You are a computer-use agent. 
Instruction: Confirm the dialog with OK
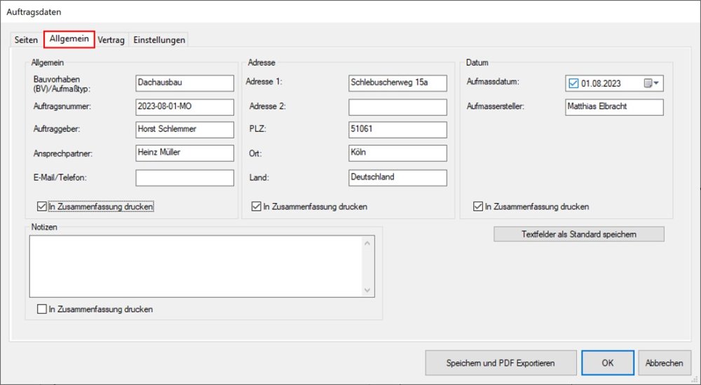coord(607,363)
